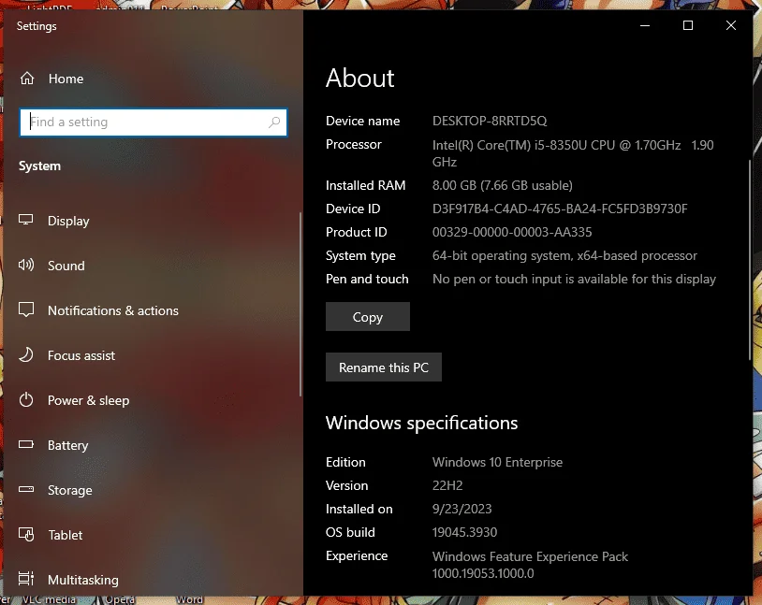Click OS build 19045.3930
The image size is (762, 605).
tap(464, 532)
